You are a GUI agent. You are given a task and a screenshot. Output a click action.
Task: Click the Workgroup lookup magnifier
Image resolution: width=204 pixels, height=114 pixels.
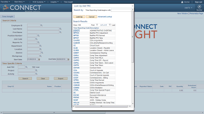(40, 56)
